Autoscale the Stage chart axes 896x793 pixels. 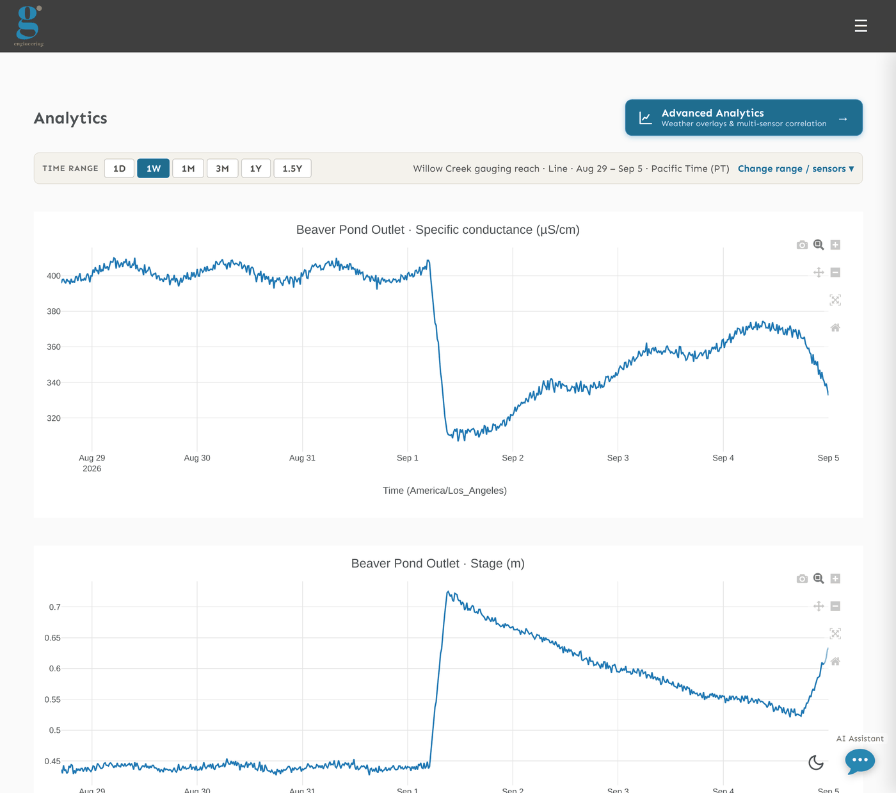coord(835,634)
